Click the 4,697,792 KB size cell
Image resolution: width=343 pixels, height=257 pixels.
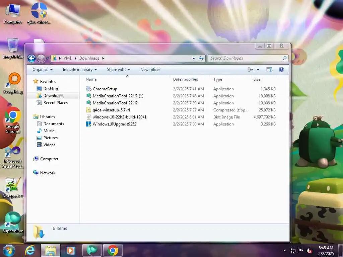coord(265,117)
